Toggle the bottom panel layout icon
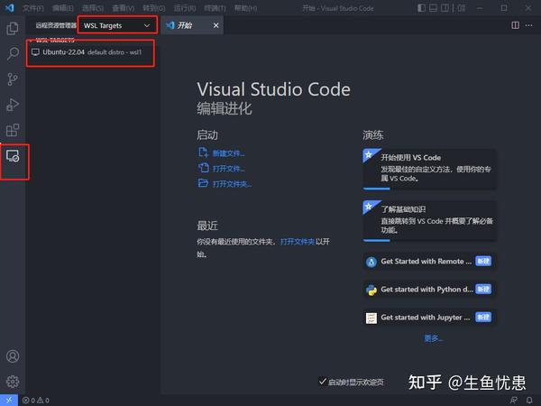Screen dimensions: 541x406 pyautogui.click(x=433, y=8)
